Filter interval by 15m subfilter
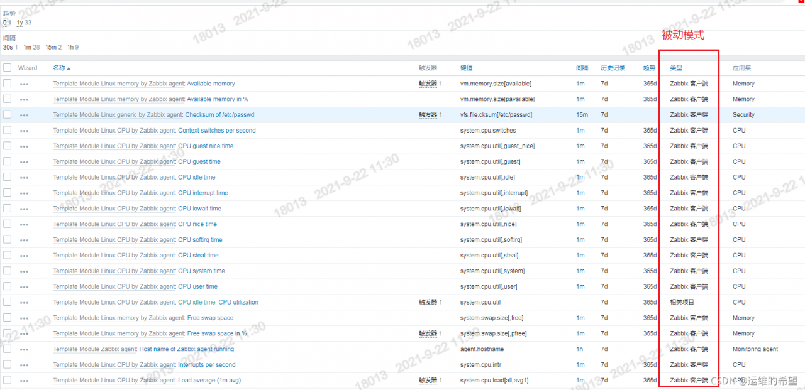The width and height of the screenshot is (805, 390). tap(50, 47)
